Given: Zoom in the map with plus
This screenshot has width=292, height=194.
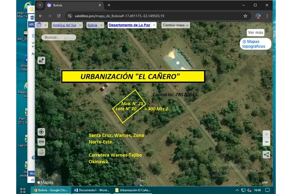Looking at the screenshot, I should (x=266, y=134).
